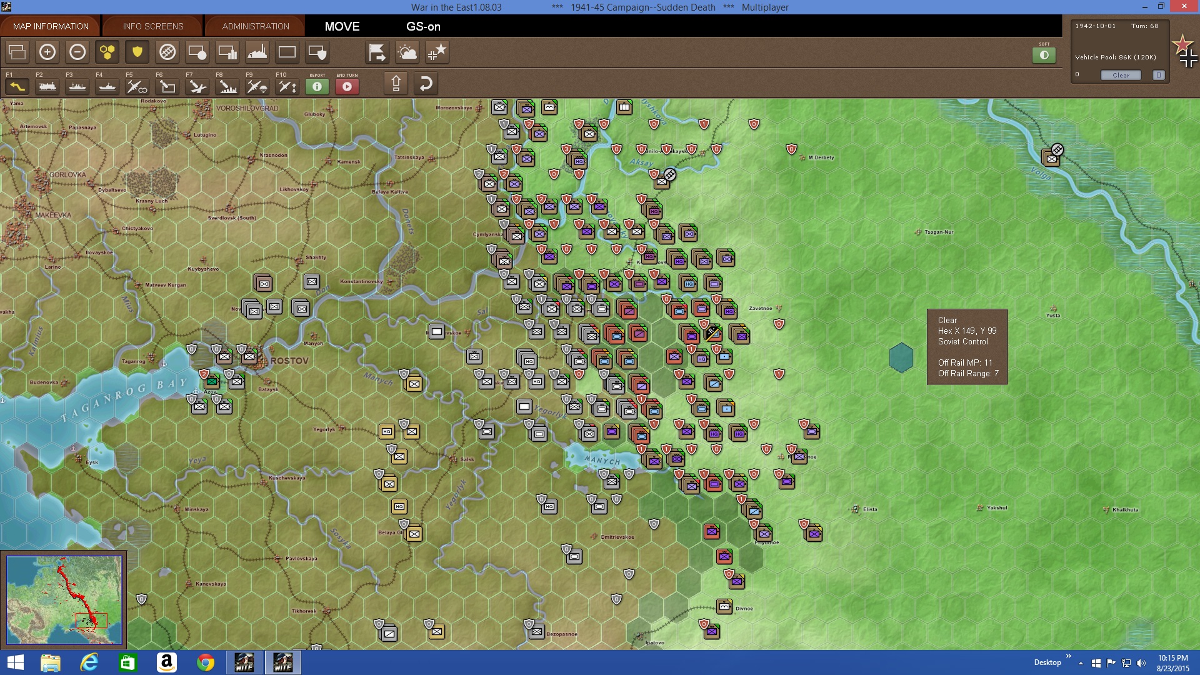Viewport: 1200px width, 675px height.
Task: Select F1 move mode arrow icon
Action: click(x=17, y=86)
